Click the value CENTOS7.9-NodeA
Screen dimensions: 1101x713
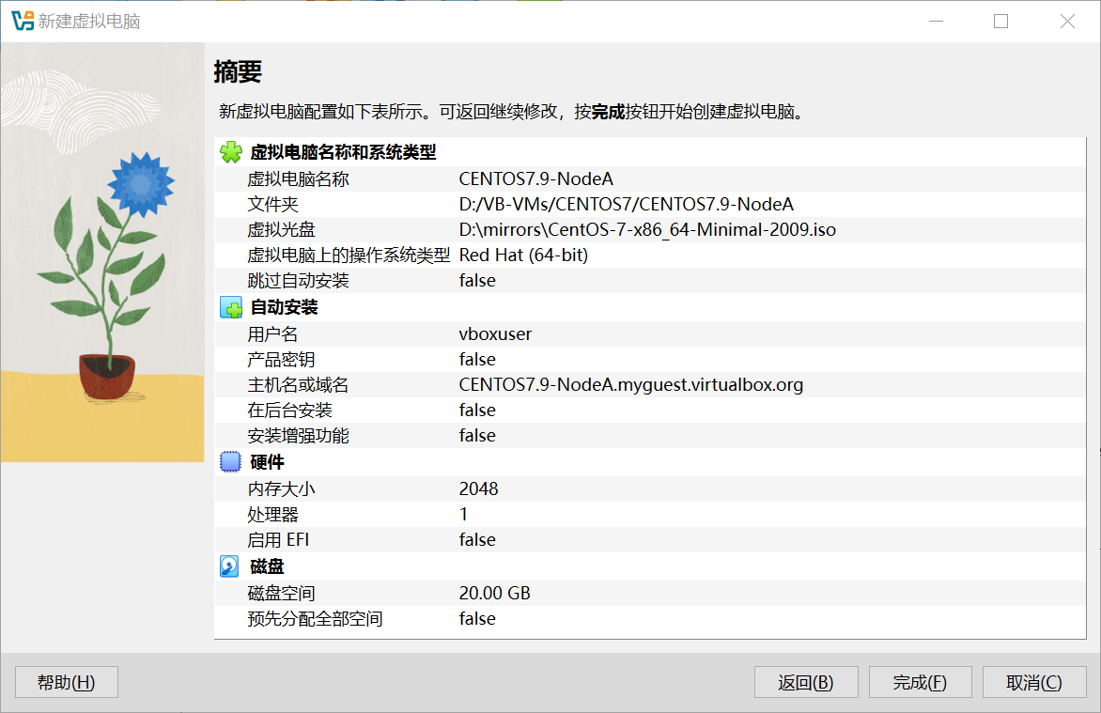point(536,179)
